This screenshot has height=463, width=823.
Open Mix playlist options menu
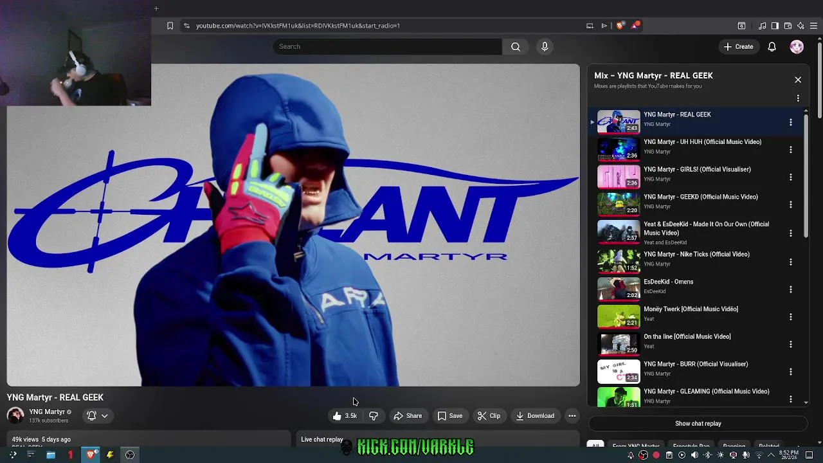pos(798,98)
